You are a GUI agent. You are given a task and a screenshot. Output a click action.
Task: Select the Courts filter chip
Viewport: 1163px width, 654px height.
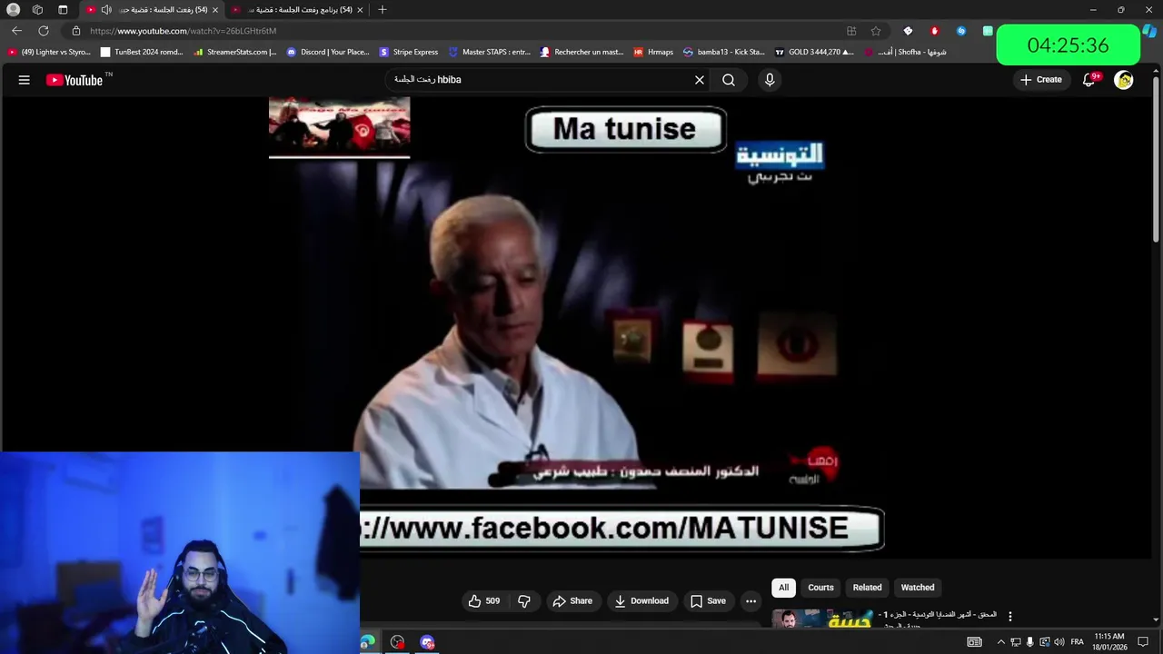click(x=820, y=588)
